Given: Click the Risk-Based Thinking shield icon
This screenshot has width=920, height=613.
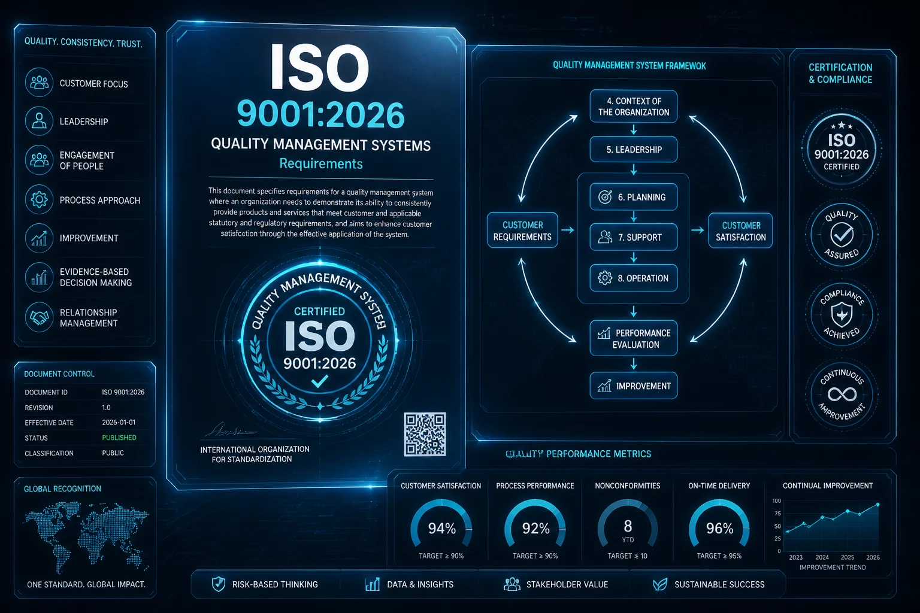Looking at the screenshot, I should coord(219,584).
